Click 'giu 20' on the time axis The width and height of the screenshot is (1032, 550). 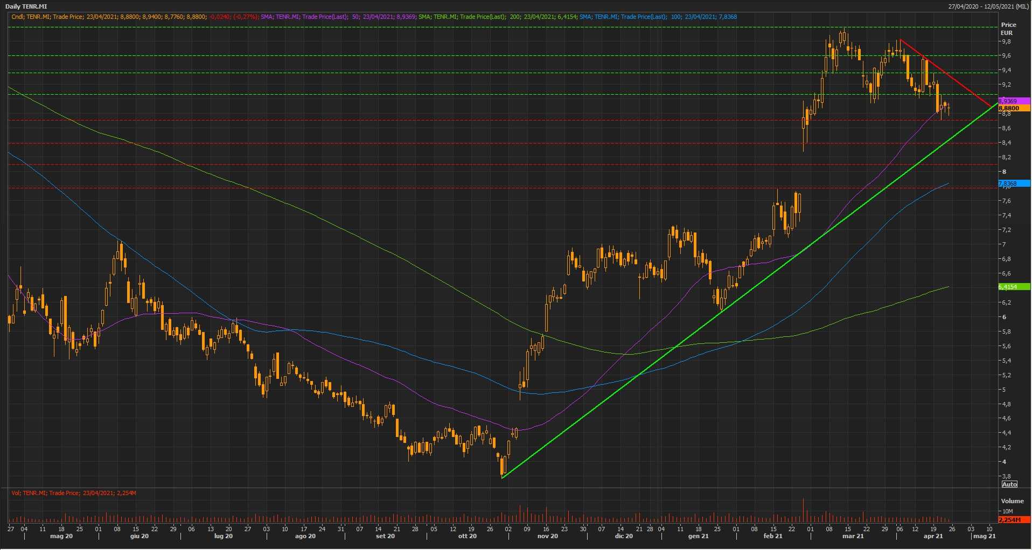(139, 536)
